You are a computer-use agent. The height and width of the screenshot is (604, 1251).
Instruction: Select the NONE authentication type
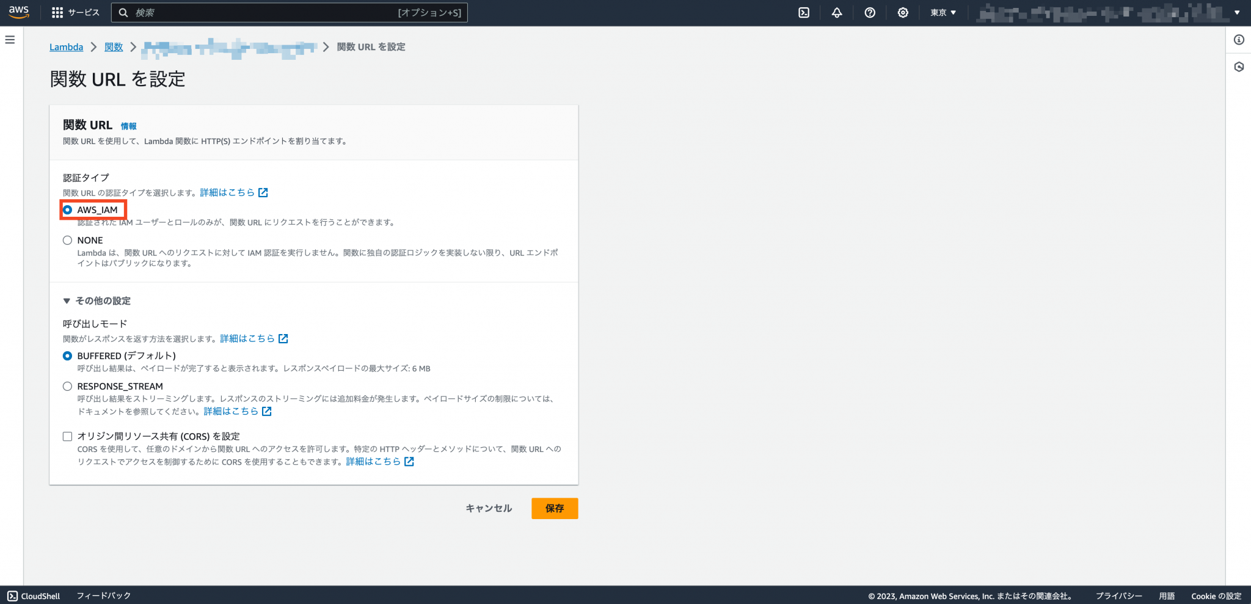[67, 240]
